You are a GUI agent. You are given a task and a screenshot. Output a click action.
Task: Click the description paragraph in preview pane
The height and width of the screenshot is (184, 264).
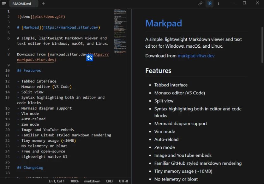194,43
